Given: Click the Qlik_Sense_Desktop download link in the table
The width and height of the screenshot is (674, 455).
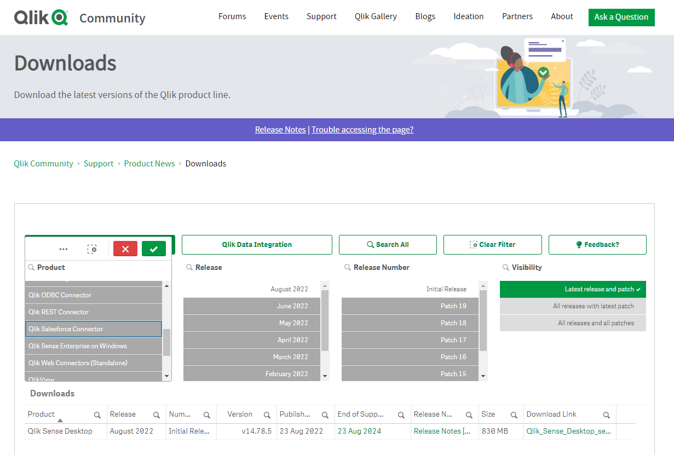Looking at the screenshot, I should [567, 431].
